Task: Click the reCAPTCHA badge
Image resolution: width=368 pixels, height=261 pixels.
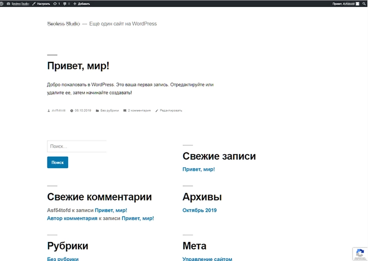Action: 359,253
